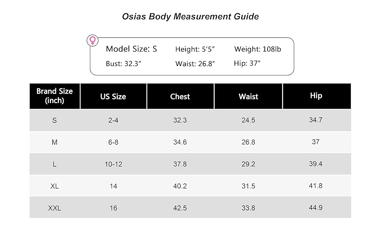
Task: Select the brand size M cell
Action: coord(55,142)
